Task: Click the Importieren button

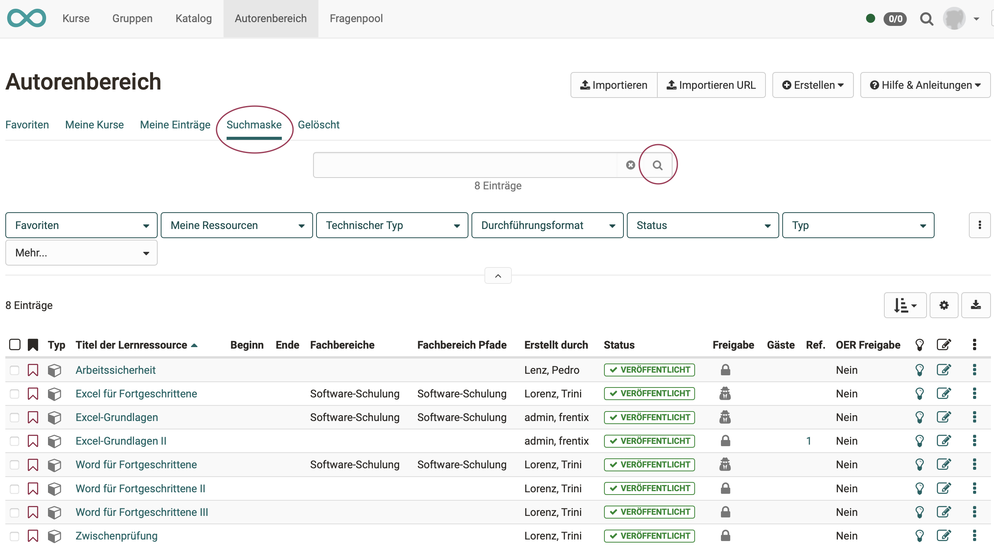Action: [614, 85]
